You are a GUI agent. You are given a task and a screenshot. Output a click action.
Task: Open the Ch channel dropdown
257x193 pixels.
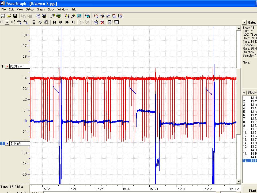7,22
